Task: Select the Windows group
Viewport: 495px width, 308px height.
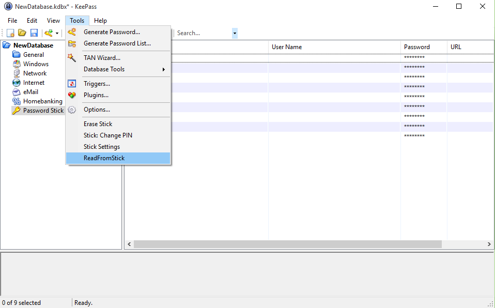Action: [x=36, y=64]
